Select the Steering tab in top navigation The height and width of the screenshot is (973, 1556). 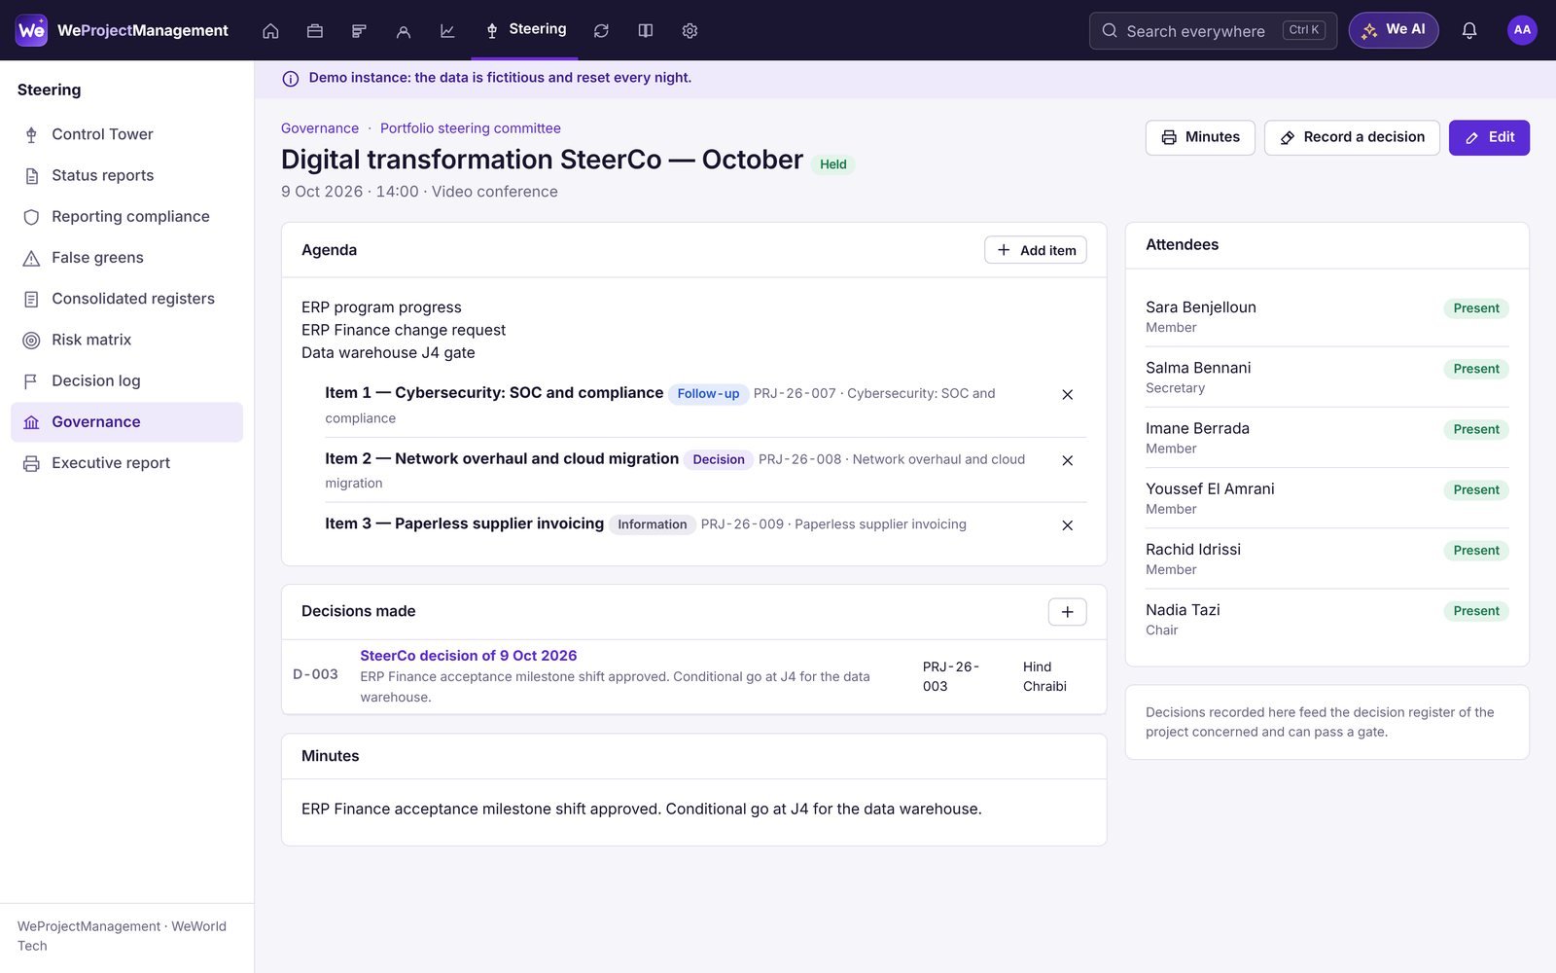pyautogui.click(x=525, y=30)
